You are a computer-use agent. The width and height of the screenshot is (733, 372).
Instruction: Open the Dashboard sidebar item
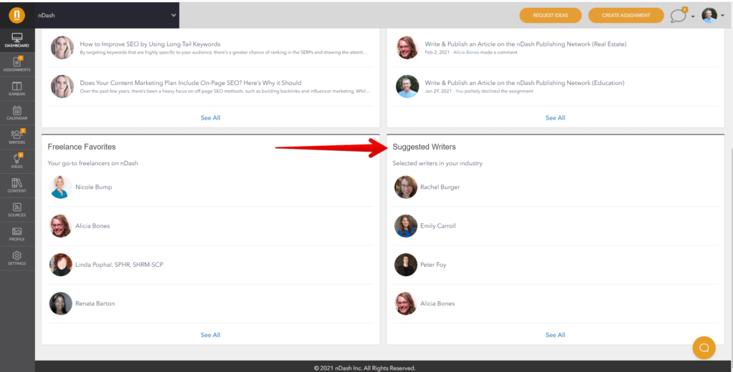point(17,40)
